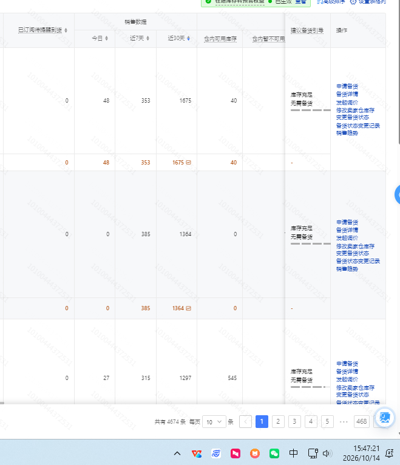Click 变更备货状态 in the 1675 row
Viewport: 400px width, 465px height.
tap(353, 117)
